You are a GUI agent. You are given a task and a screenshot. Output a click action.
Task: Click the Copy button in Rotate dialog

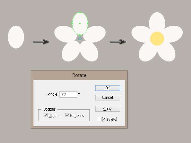(x=108, y=109)
